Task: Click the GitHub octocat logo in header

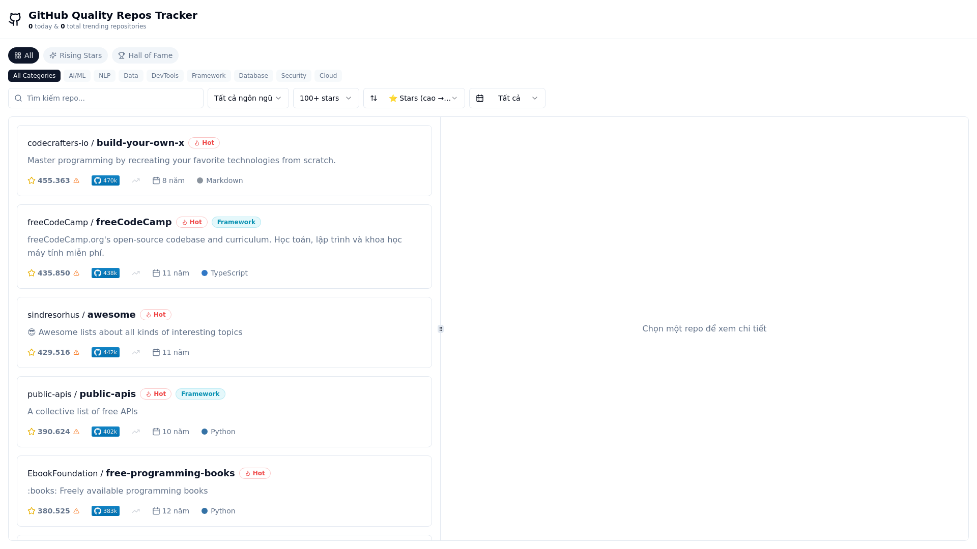Action: point(15,19)
